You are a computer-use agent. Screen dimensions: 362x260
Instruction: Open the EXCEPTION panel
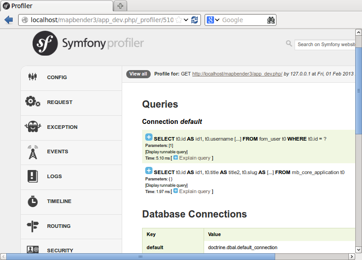[71, 128]
